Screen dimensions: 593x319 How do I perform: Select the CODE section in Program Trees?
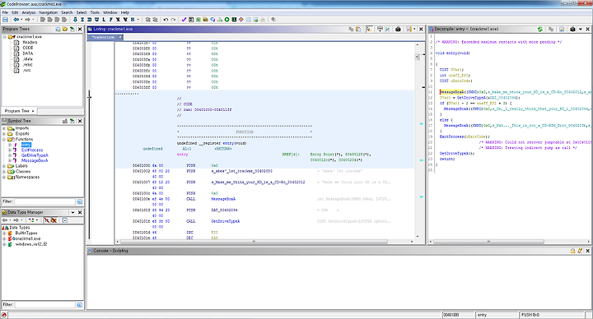[x=28, y=48]
